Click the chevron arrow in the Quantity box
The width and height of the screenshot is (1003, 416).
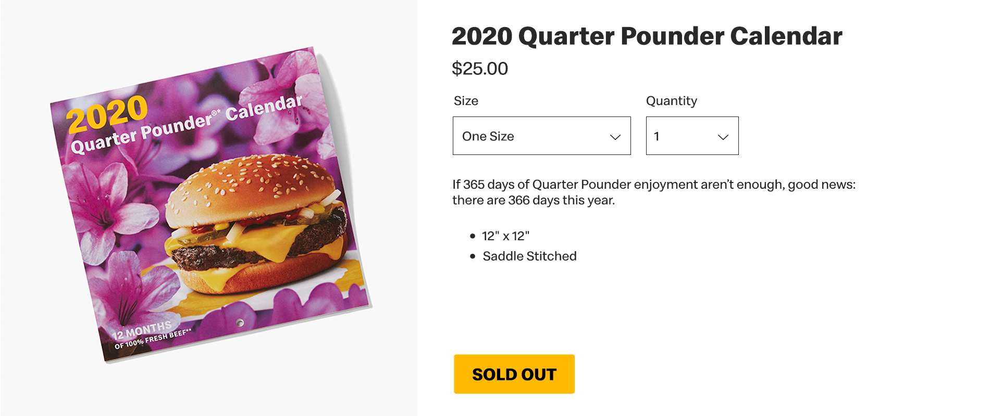click(x=723, y=137)
